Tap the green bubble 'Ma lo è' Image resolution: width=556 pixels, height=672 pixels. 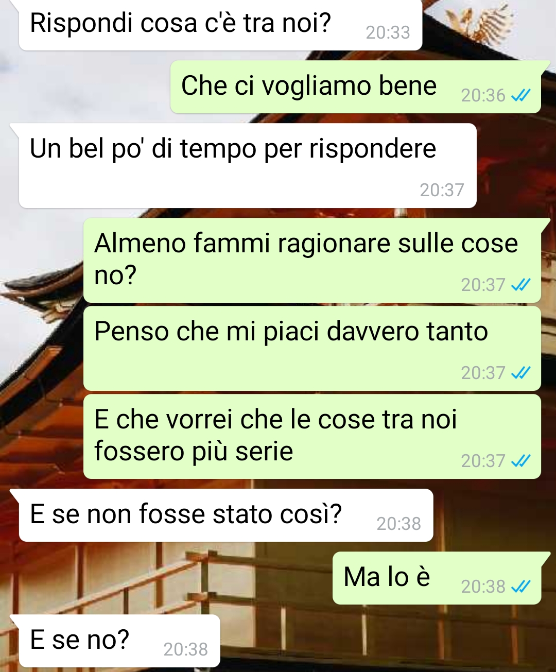tap(437, 578)
